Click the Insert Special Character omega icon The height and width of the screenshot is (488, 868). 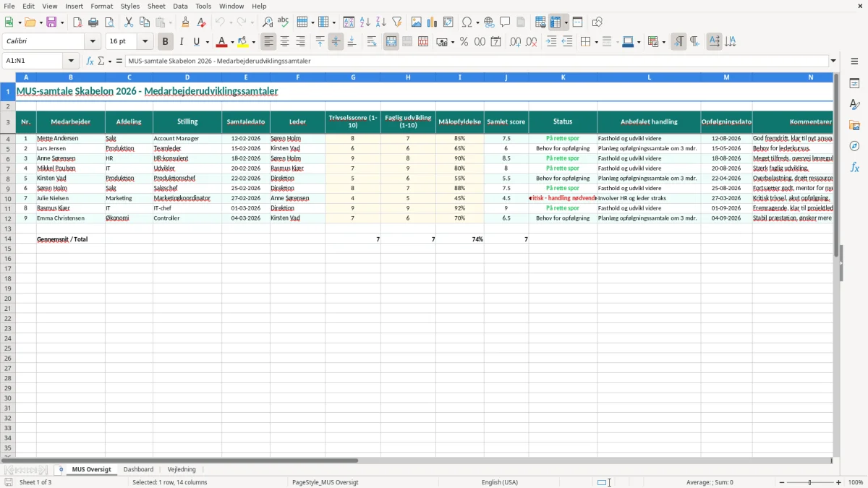tap(467, 22)
